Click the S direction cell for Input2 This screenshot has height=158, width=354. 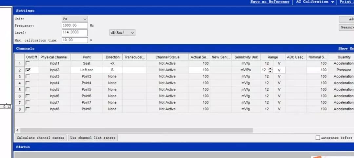pos(112,70)
